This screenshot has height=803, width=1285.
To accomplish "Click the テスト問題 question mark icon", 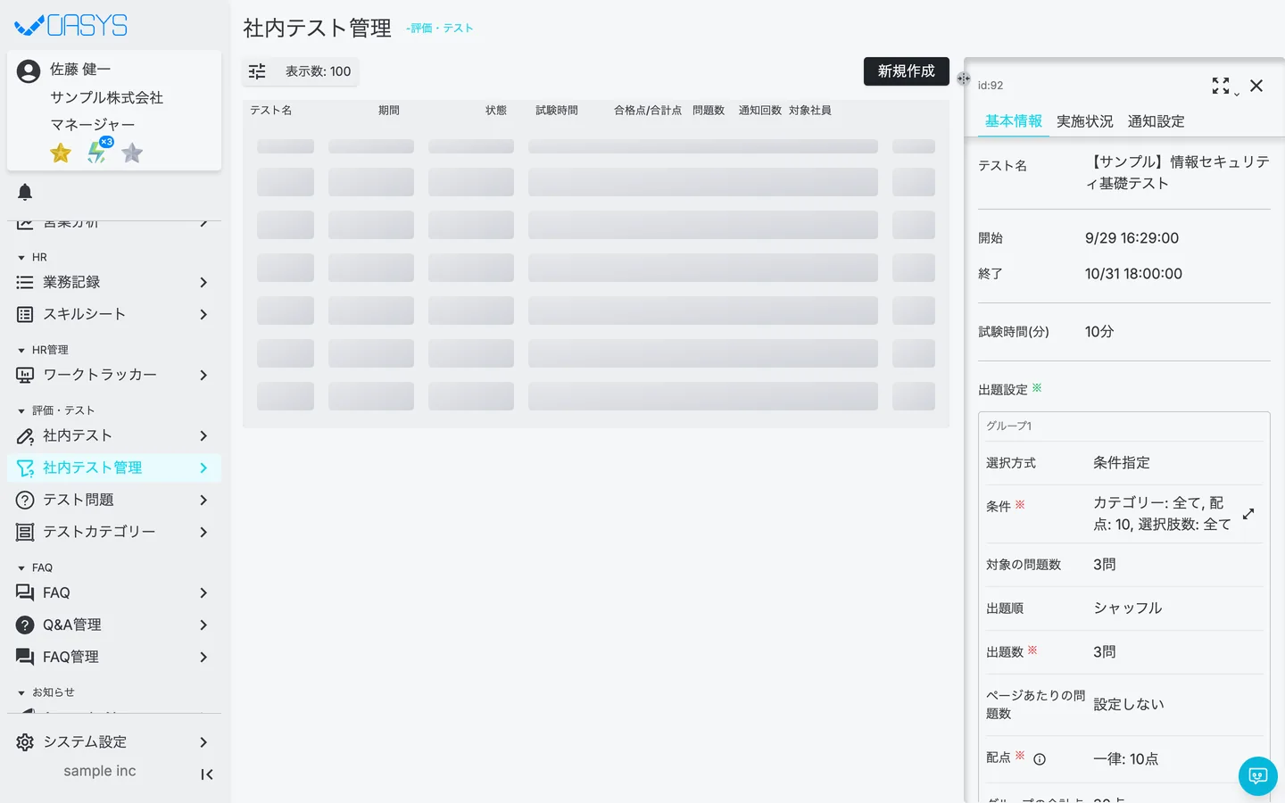I will click(x=25, y=500).
